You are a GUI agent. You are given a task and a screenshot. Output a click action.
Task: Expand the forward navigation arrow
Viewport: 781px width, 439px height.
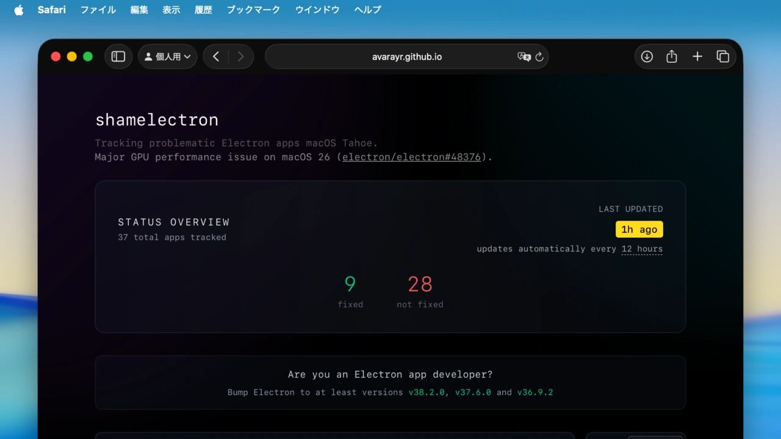point(241,56)
